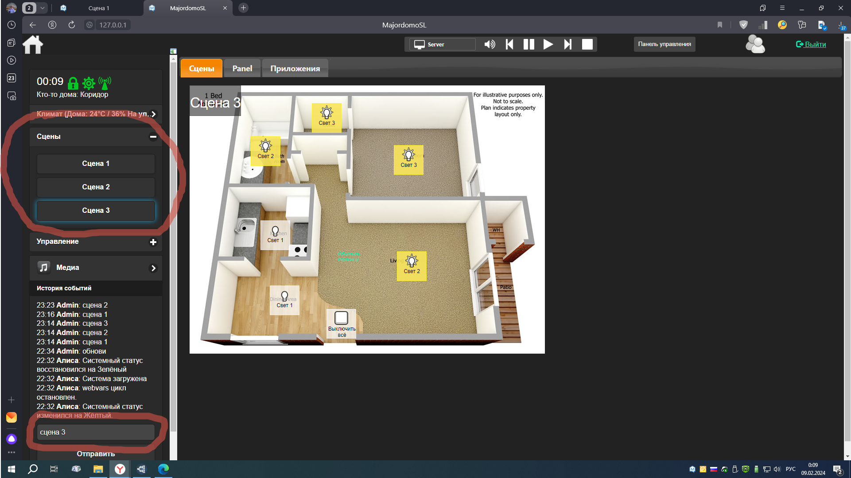Toggle living room Свет 2 light
The height and width of the screenshot is (478, 851).
coord(412,266)
